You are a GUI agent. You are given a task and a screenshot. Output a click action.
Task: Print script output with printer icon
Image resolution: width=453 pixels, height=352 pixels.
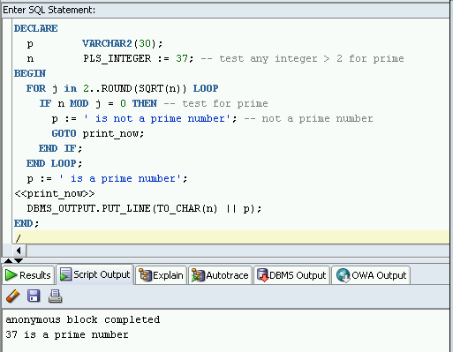(55, 296)
